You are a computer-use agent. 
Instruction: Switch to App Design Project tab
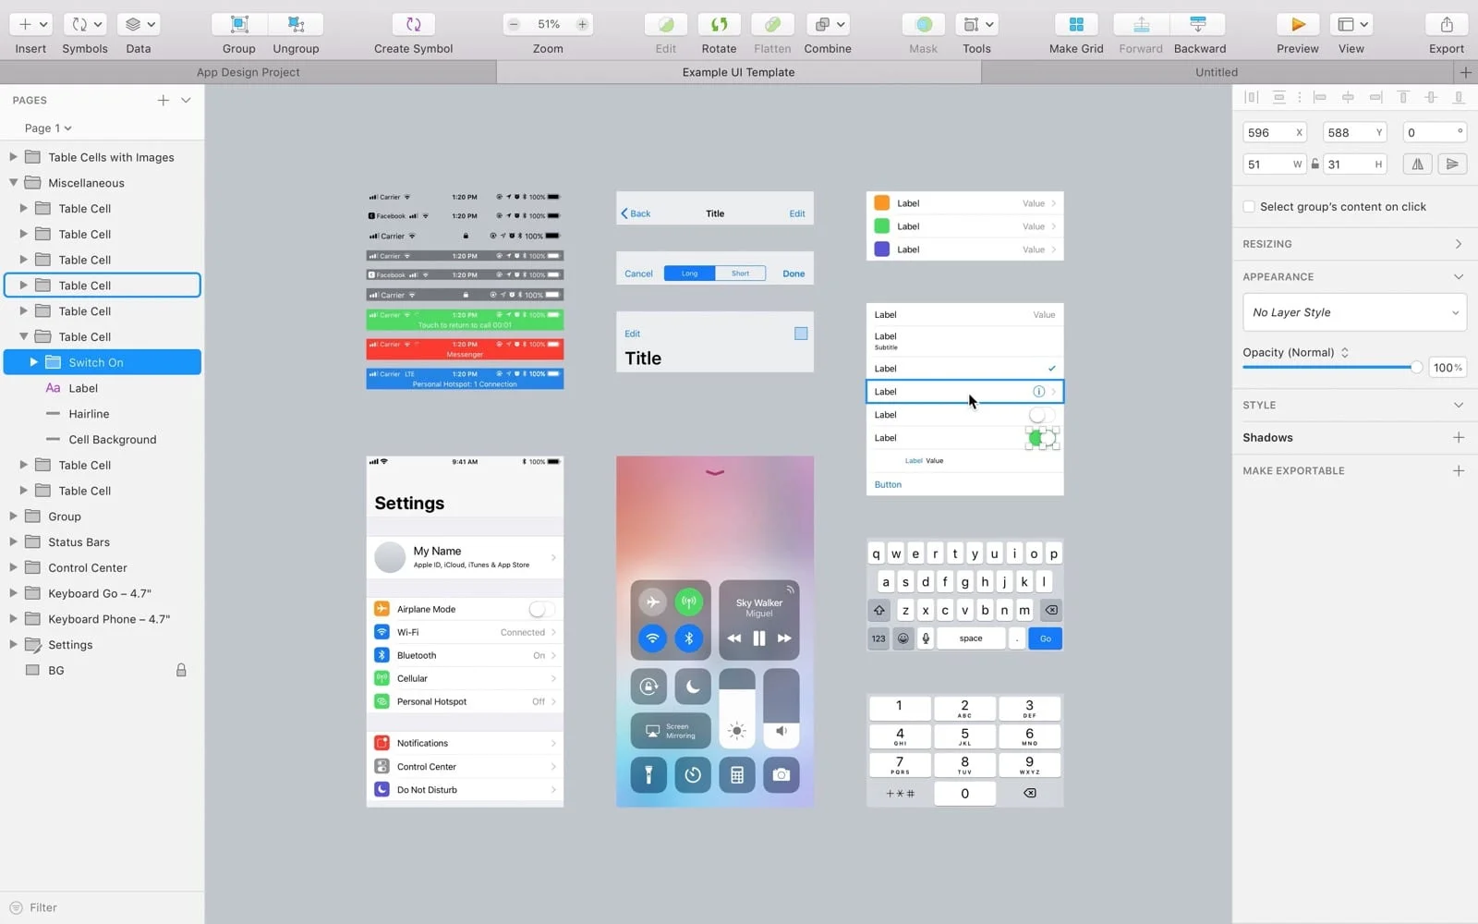[248, 72]
